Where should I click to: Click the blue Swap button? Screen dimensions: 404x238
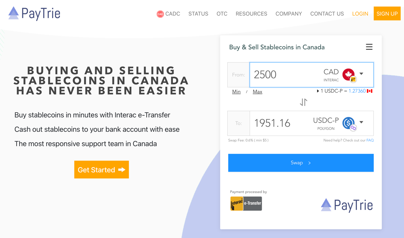click(301, 163)
